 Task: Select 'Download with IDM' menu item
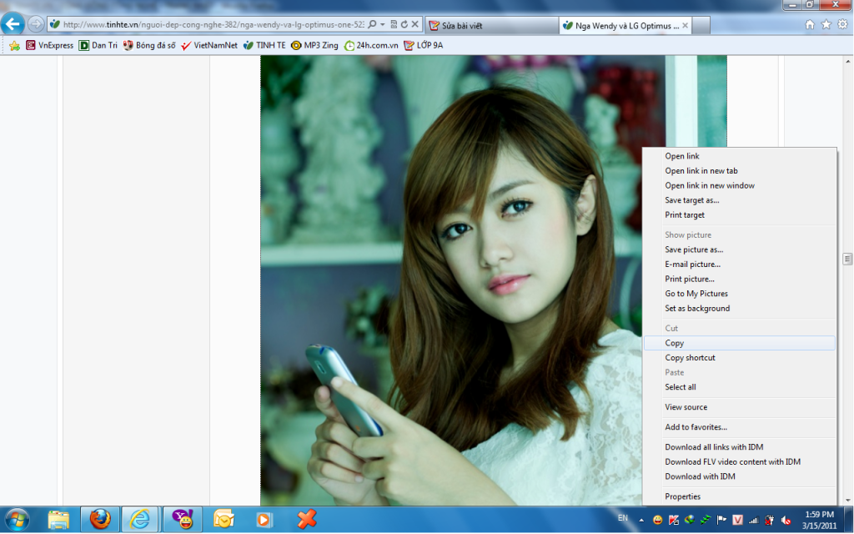click(700, 476)
